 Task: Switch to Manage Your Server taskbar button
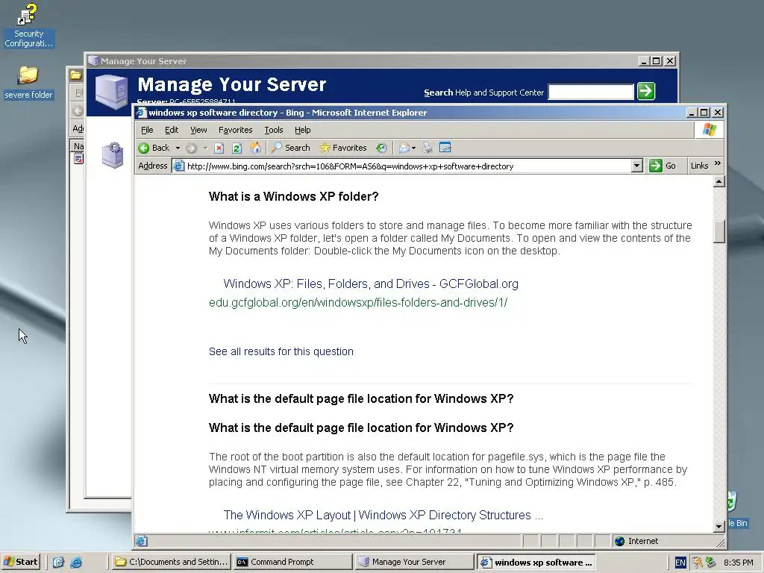[414, 562]
